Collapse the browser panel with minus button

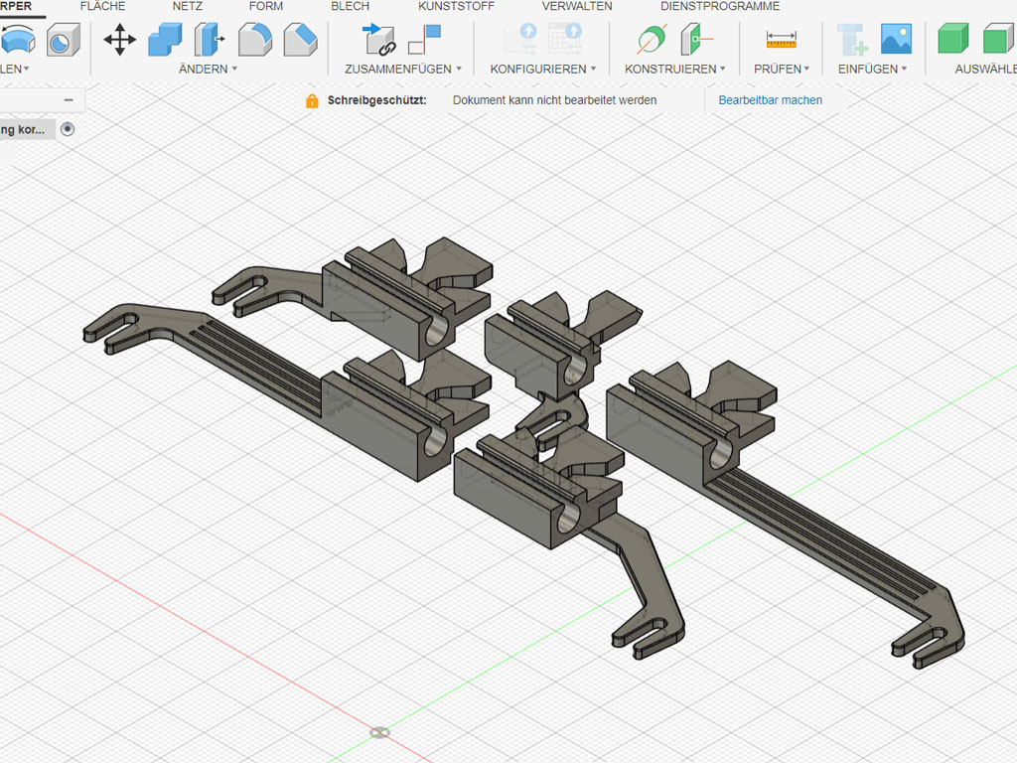click(69, 100)
